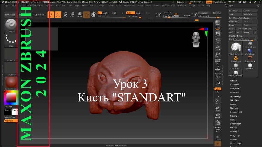Select the EraserBrush tool thumbnail
Image resolution: width=262 pixels, height=147 pixels.
pyautogui.click(x=250, y=59)
